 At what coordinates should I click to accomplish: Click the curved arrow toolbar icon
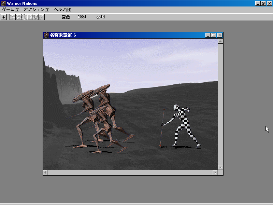coord(42,17)
